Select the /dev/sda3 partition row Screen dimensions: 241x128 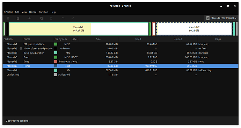(x=120, y=53)
